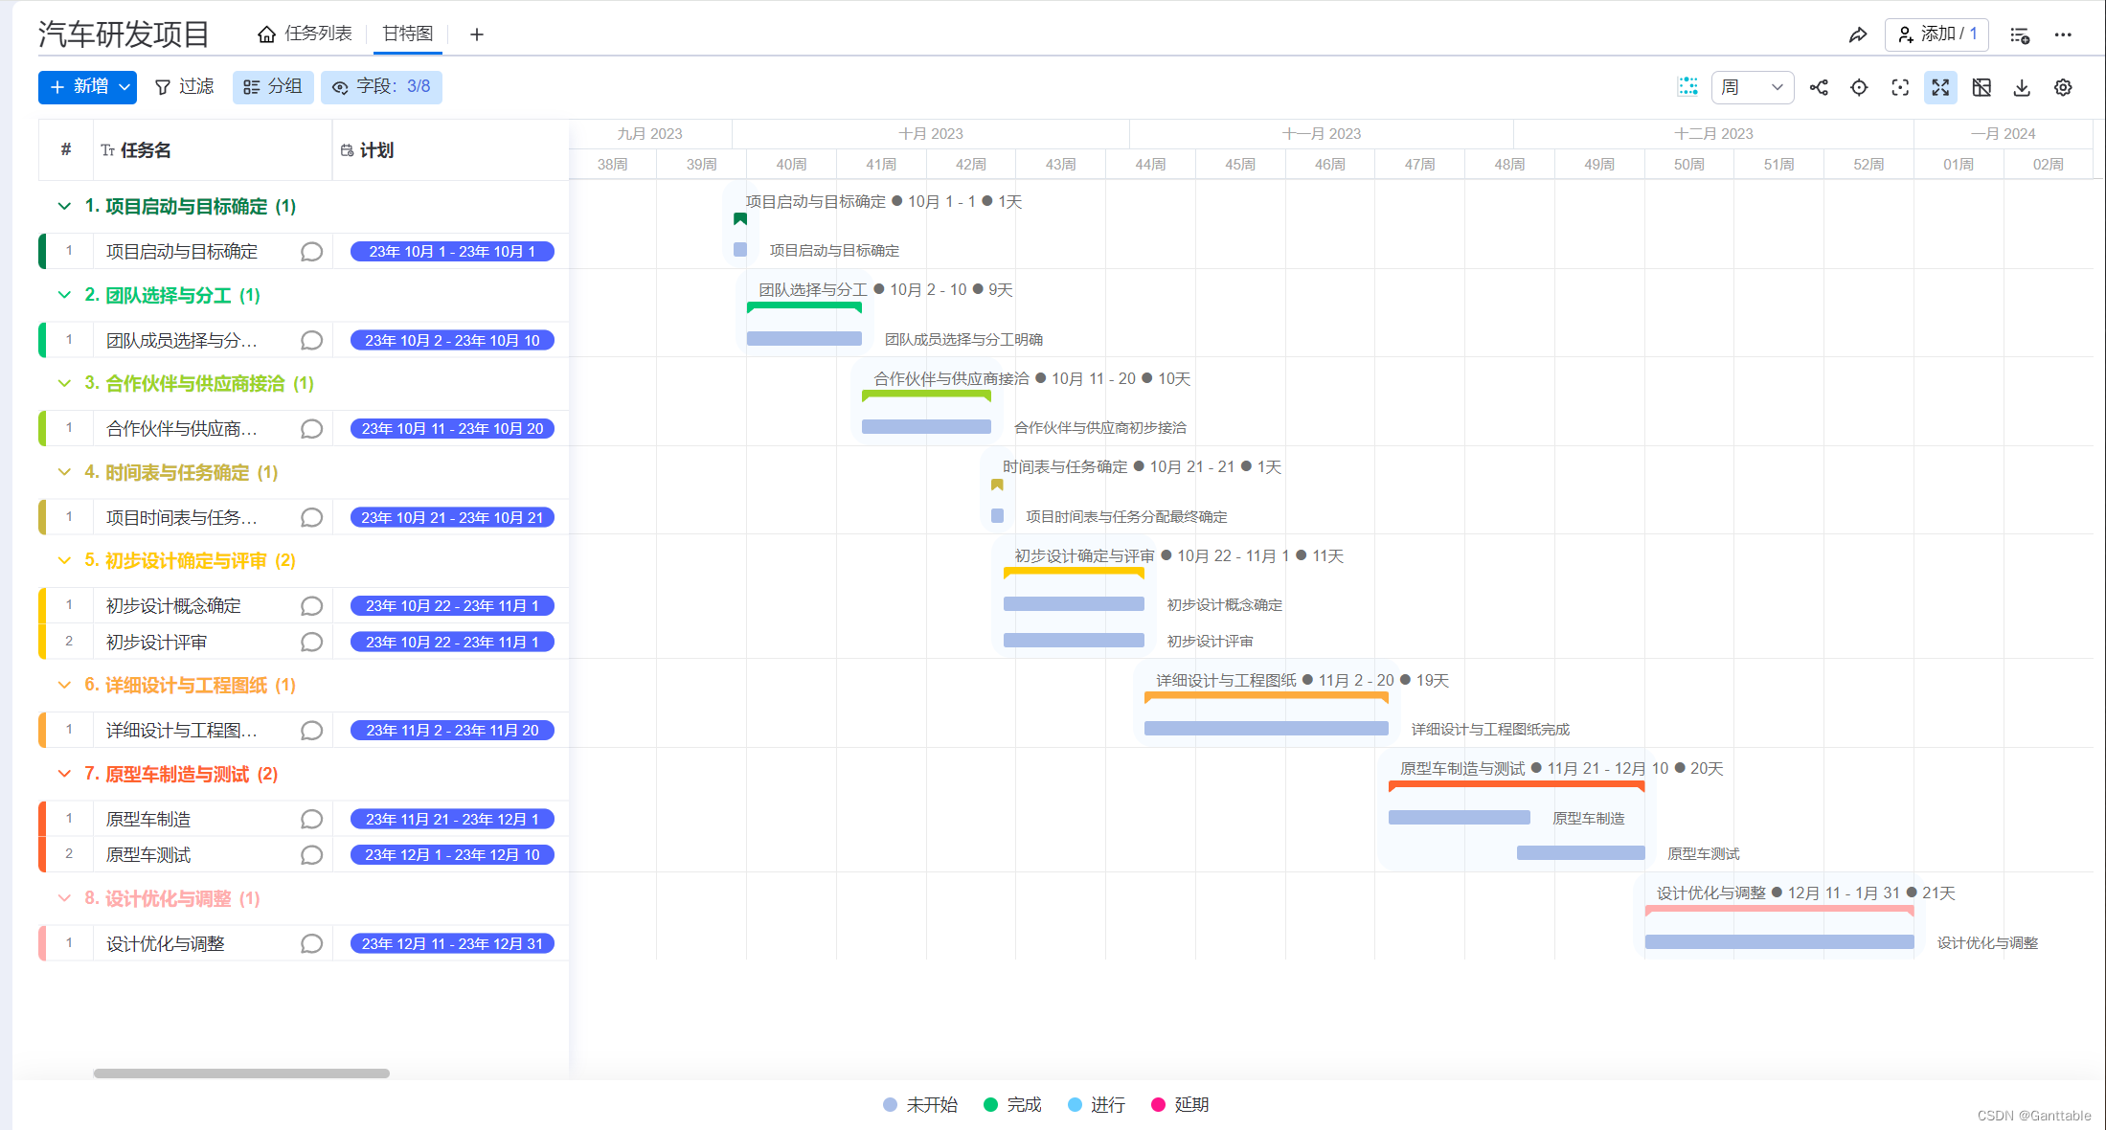Viewport: 2106px width, 1130px height.
Task: Open comments for 原型车制造 task
Action: pyautogui.click(x=311, y=819)
